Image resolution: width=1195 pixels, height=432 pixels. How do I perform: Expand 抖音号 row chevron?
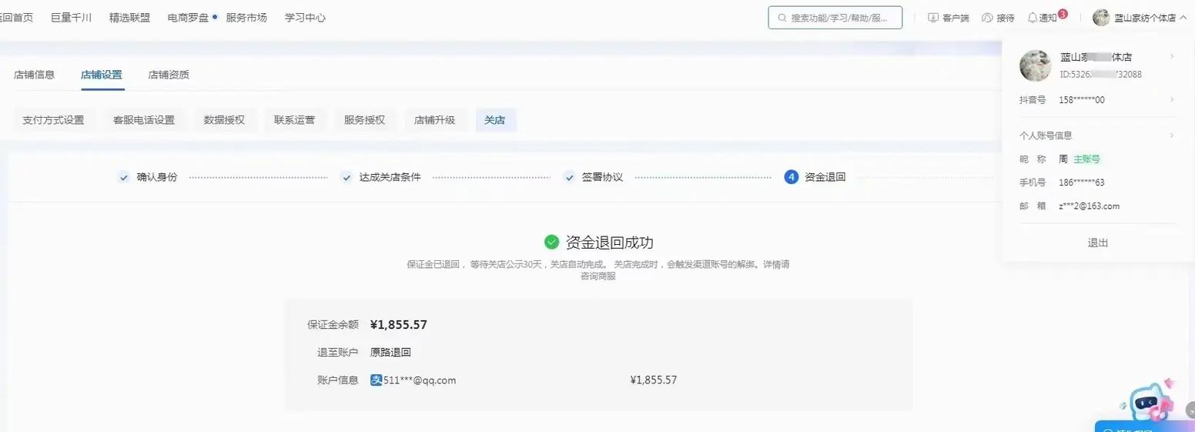(x=1172, y=99)
